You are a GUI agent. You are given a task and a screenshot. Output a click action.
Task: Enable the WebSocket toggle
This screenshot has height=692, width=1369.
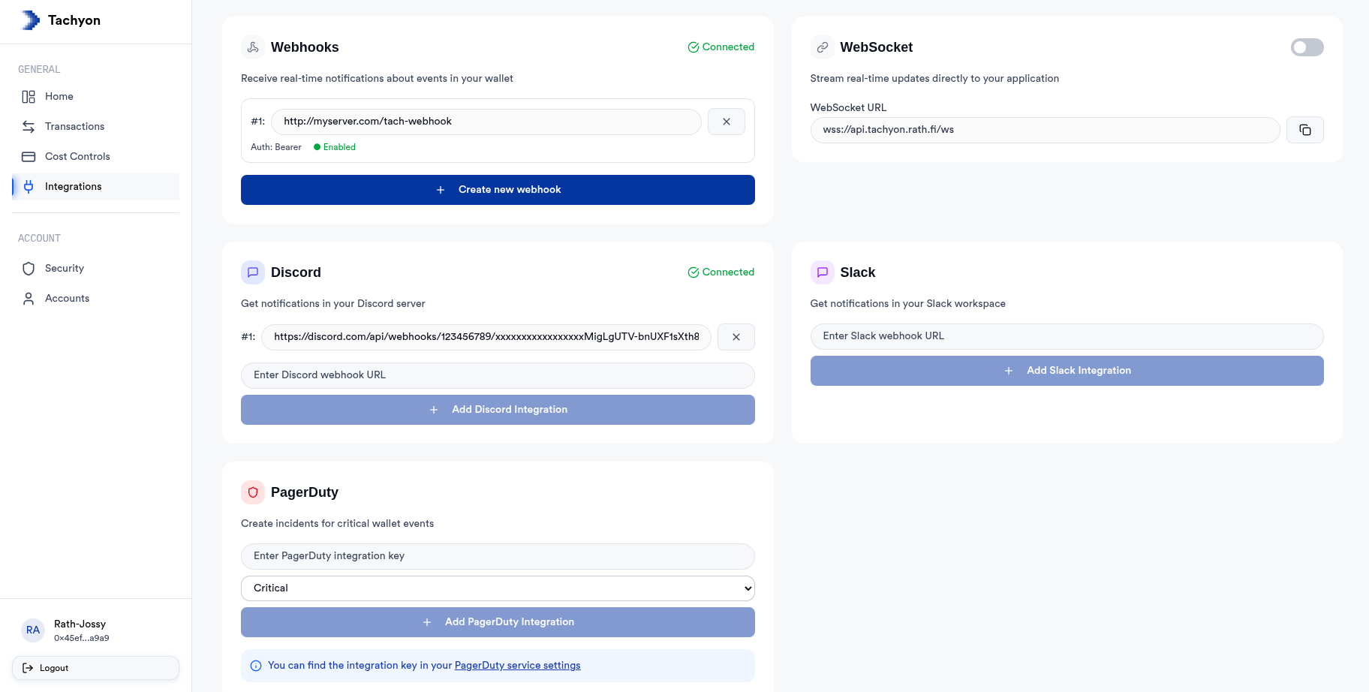click(x=1306, y=47)
